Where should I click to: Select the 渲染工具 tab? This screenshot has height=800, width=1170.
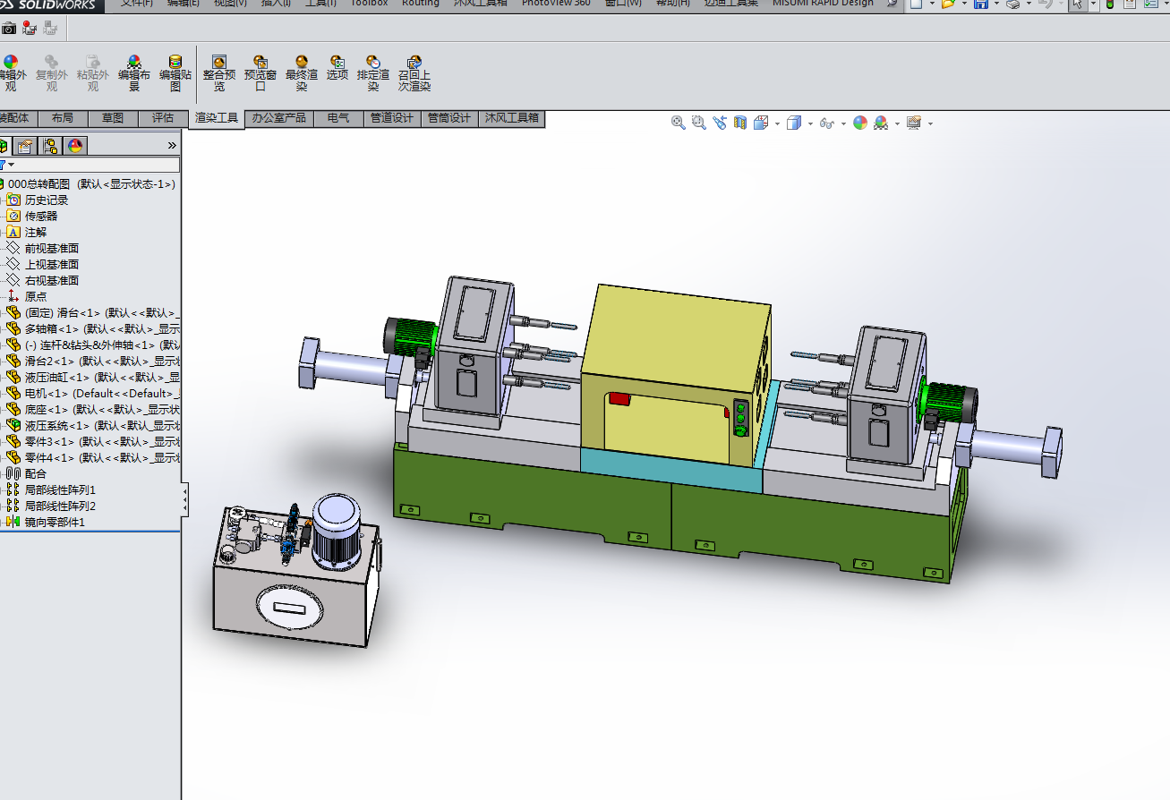tap(217, 118)
